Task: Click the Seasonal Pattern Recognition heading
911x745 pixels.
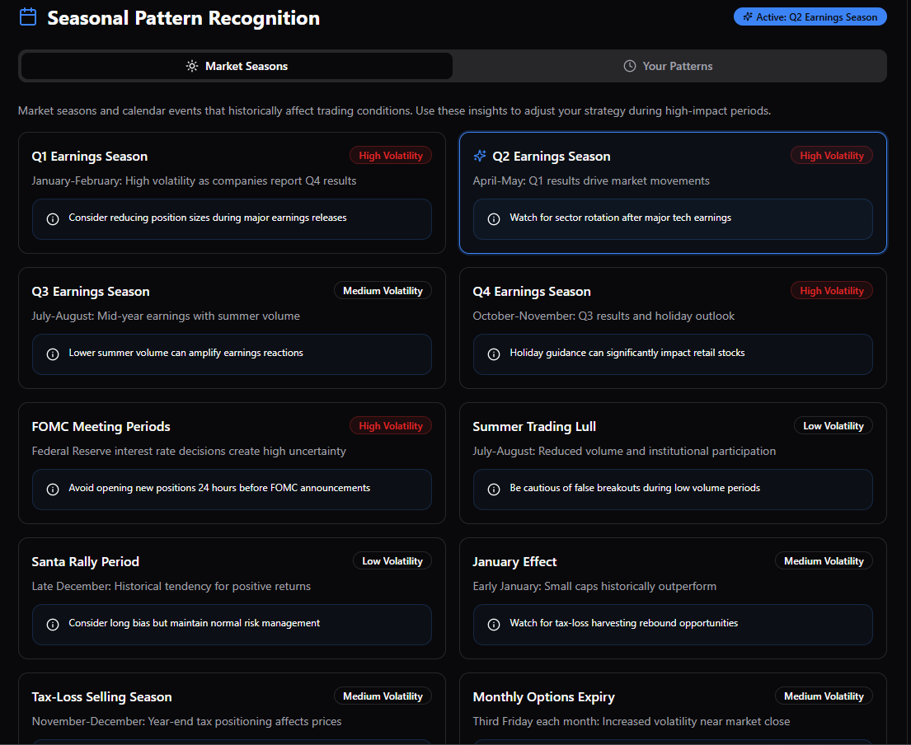Action: pos(184,18)
